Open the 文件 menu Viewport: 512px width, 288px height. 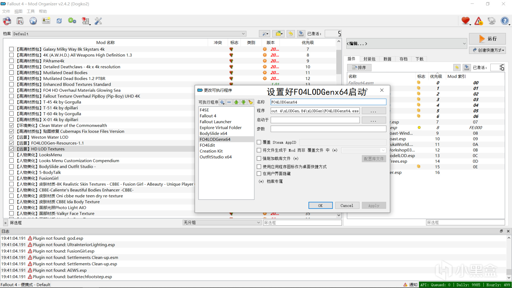[6, 11]
